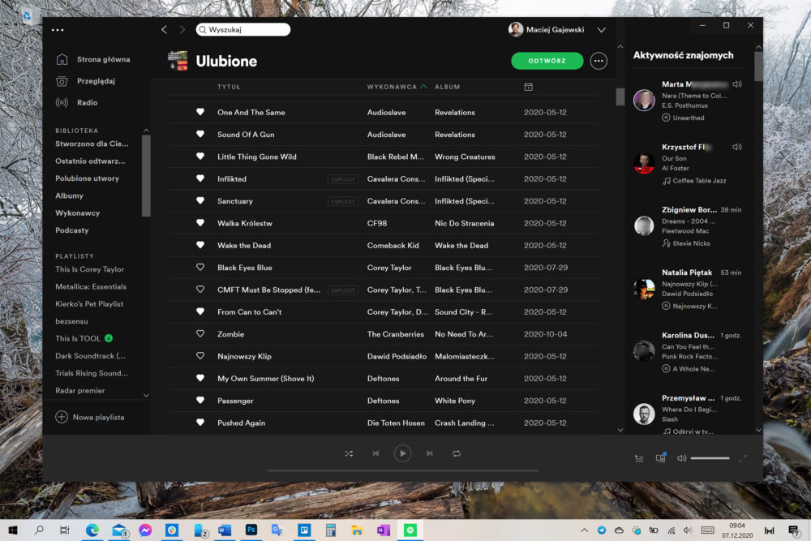Open Microsoft Edge from the taskbar
Image resolution: width=811 pixels, height=541 pixels.
coord(92,530)
